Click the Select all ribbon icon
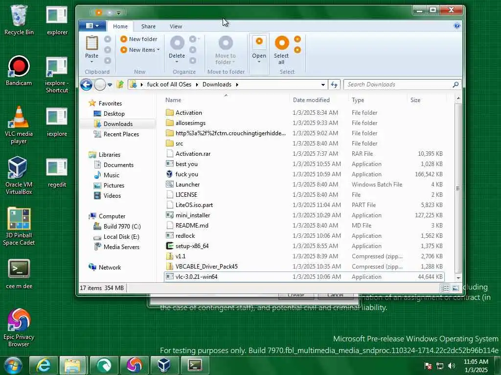The height and width of the screenshot is (375, 501). (282, 43)
